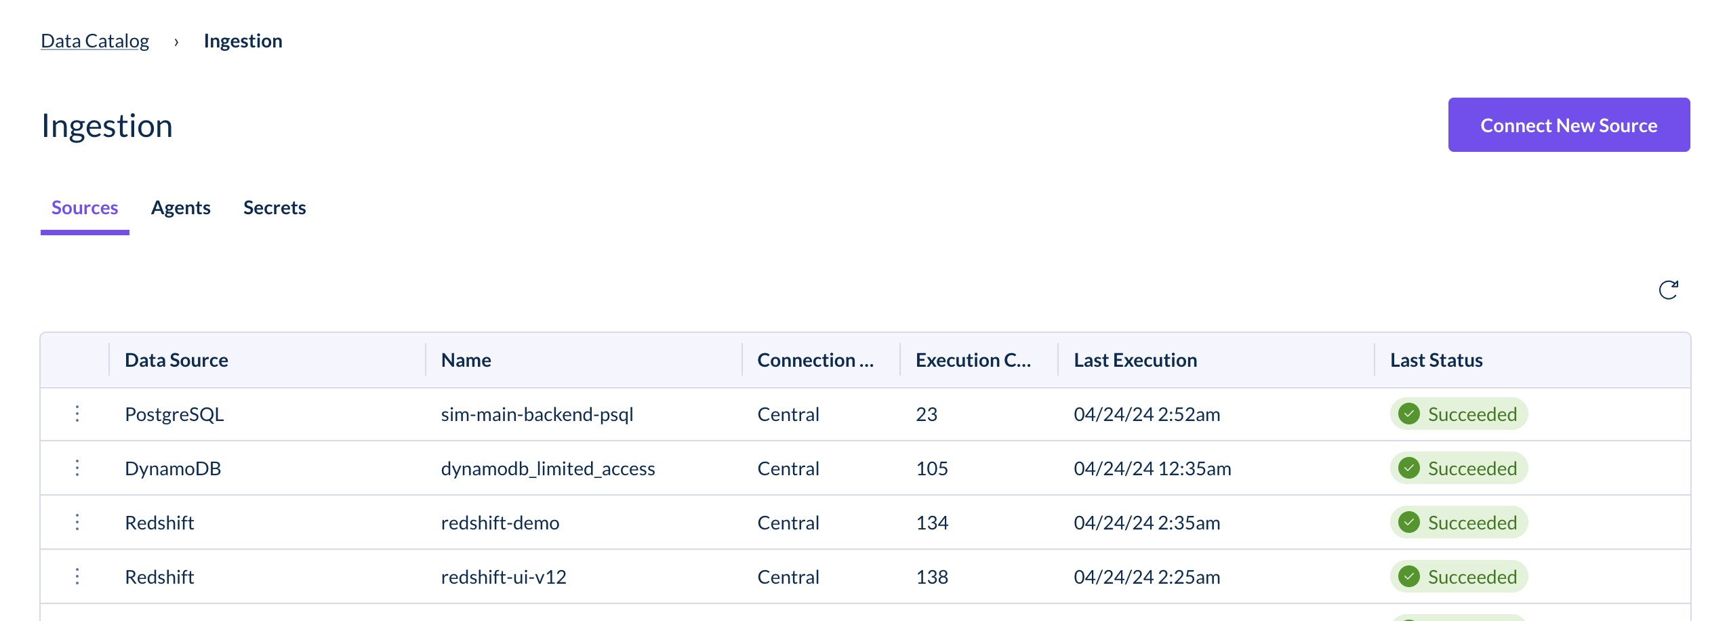Select the Sources tab
The image size is (1727, 621).
coord(84,207)
